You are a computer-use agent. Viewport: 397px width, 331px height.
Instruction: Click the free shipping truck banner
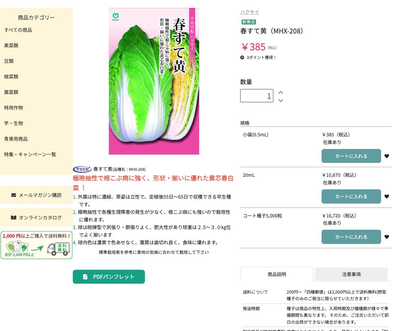tap(36, 245)
